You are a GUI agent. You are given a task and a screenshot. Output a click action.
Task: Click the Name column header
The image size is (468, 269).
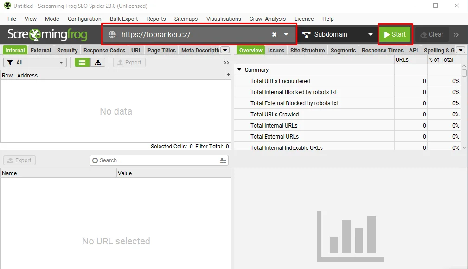click(58, 173)
